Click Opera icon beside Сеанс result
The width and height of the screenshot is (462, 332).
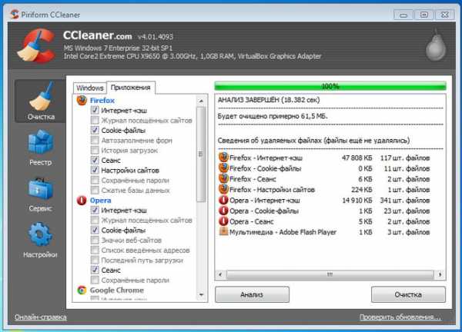coord(223,221)
